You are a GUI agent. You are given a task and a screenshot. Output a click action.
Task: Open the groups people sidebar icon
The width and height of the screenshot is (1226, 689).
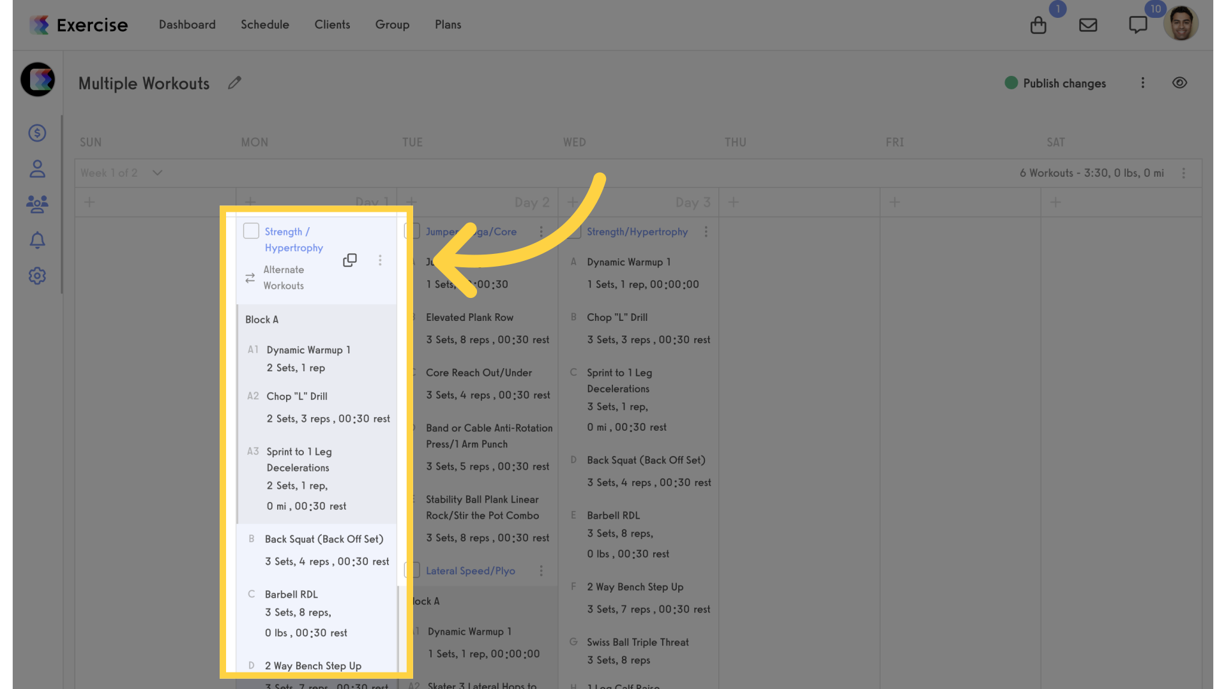37,204
